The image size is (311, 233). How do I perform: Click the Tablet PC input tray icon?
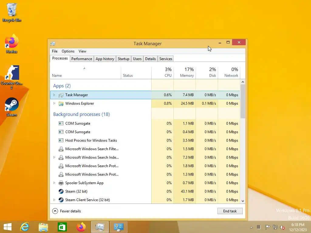coord(259,227)
